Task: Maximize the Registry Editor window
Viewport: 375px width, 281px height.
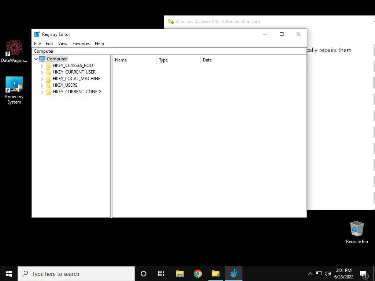Action: tap(282, 34)
